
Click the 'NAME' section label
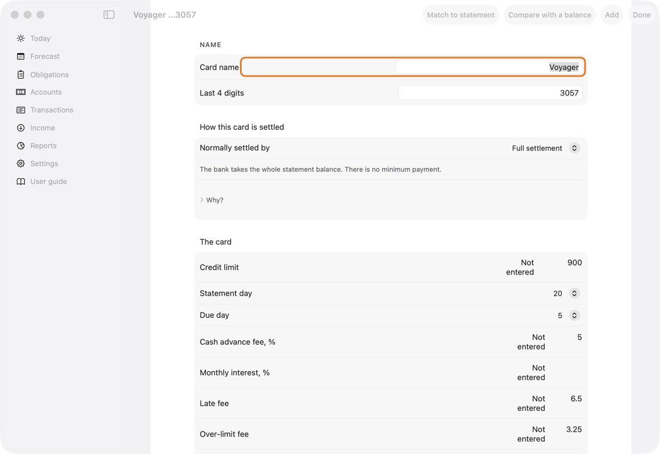pos(210,45)
